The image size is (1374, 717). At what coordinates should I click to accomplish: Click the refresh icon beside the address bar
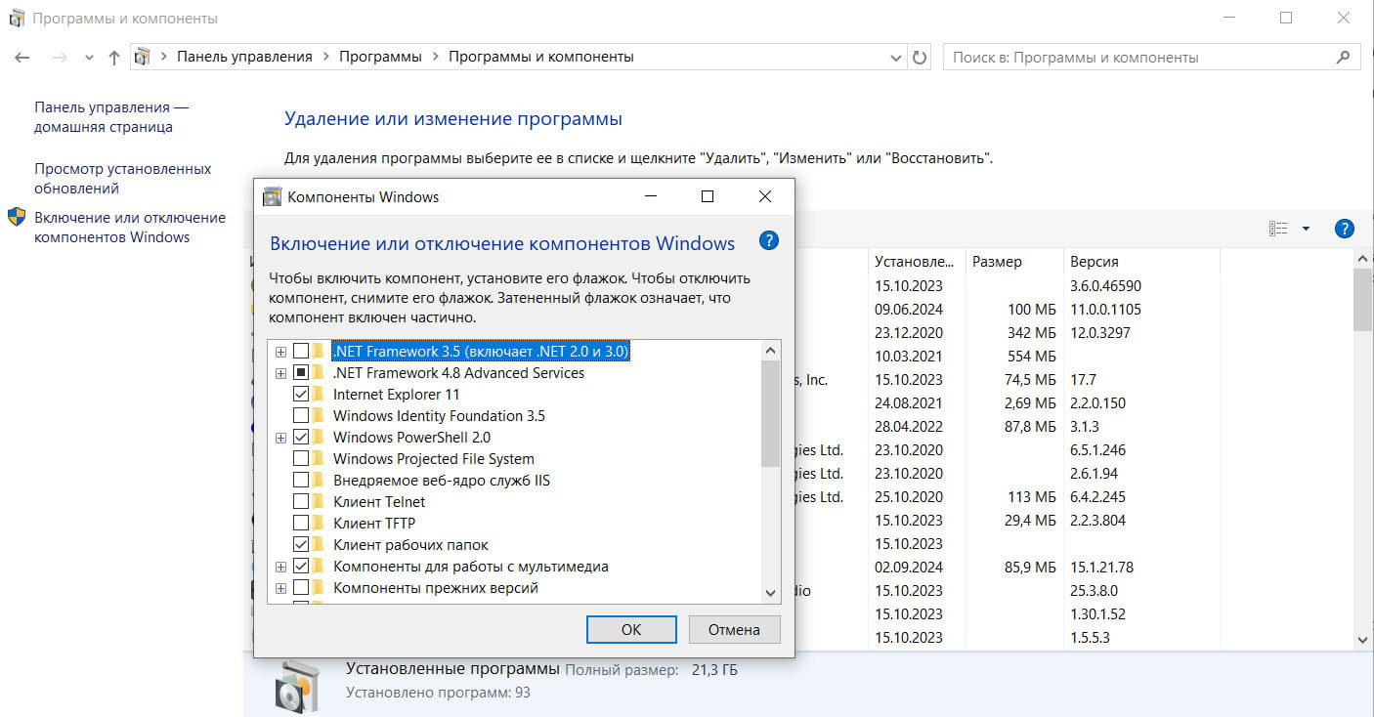[x=920, y=58]
